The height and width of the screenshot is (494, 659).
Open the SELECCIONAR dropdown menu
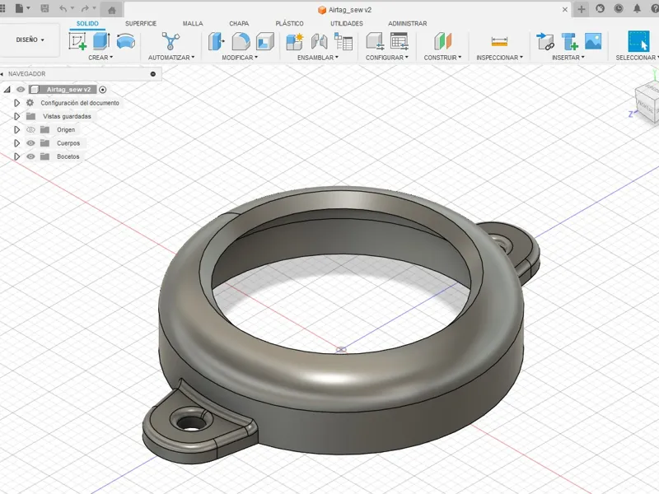point(637,58)
